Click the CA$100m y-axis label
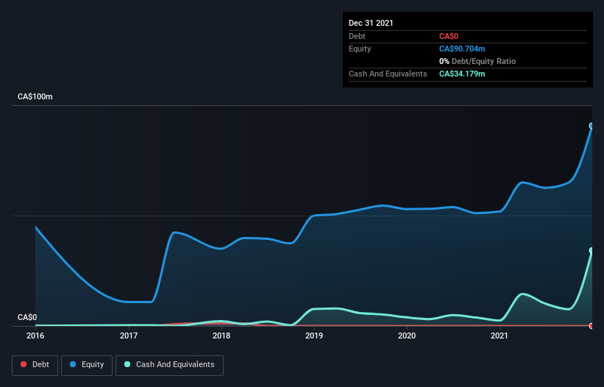 35,96
